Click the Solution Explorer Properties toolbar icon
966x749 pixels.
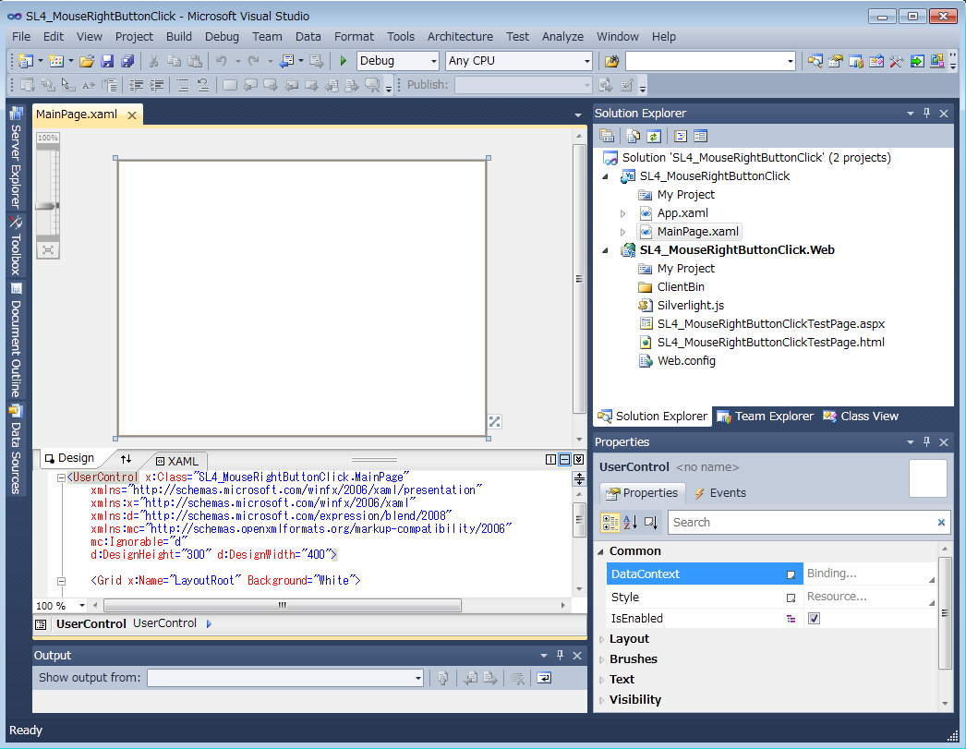pos(607,136)
